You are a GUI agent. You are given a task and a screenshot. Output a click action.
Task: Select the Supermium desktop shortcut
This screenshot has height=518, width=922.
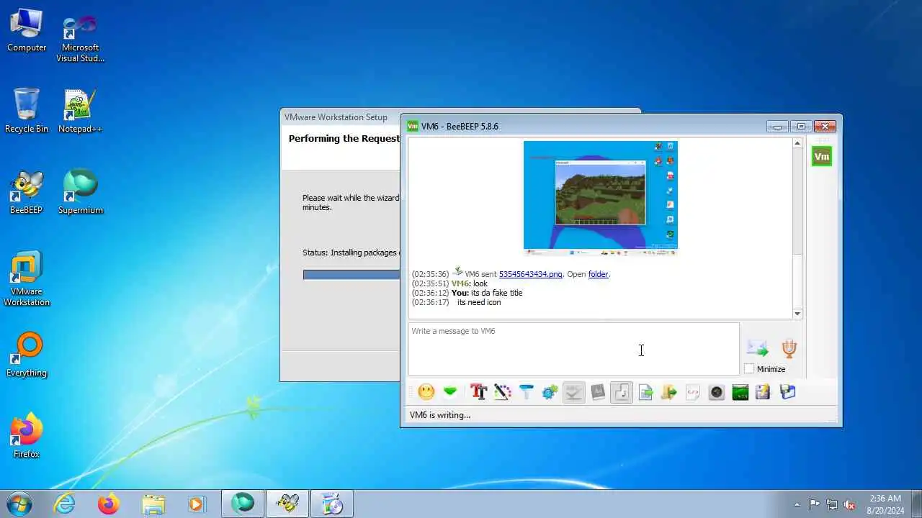click(81, 192)
